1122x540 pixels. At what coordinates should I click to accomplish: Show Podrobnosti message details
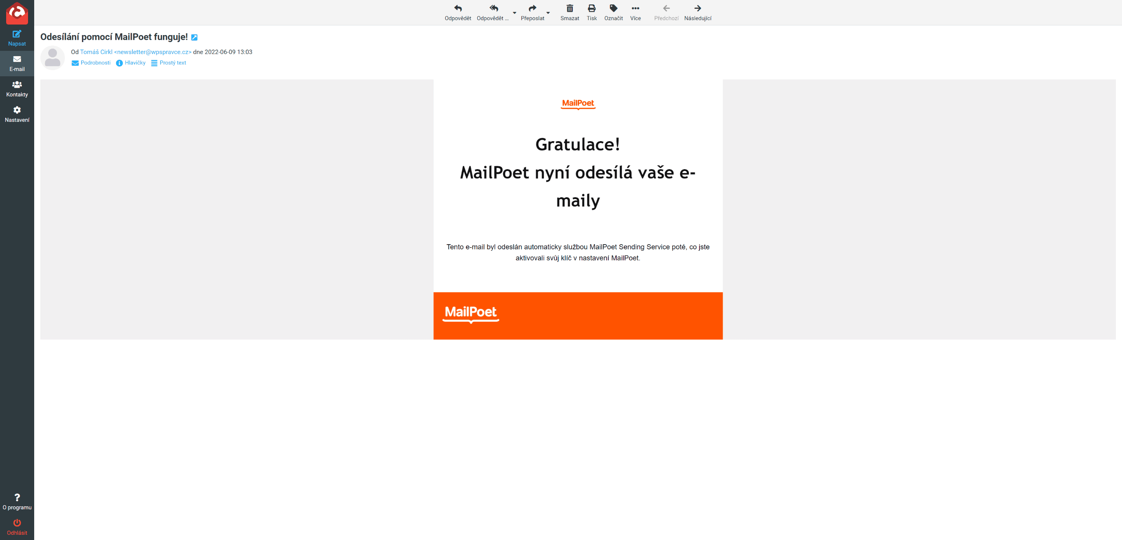click(x=91, y=63)
